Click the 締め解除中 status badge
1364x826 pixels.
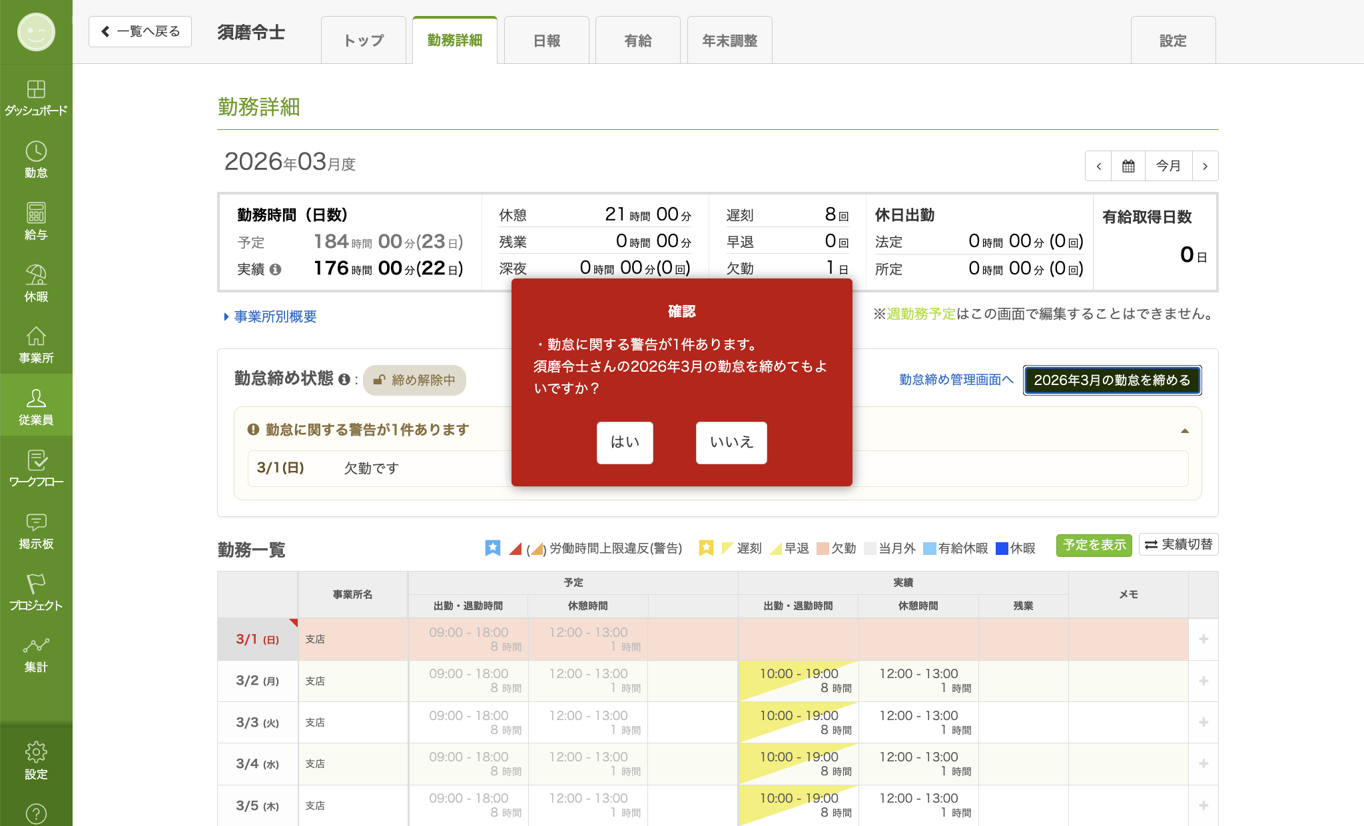pyautogui.click(x=414, y=380)
